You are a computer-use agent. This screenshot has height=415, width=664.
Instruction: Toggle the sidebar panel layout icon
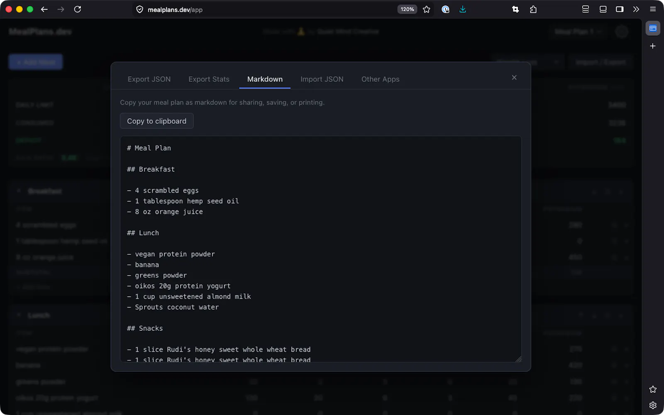620,9
